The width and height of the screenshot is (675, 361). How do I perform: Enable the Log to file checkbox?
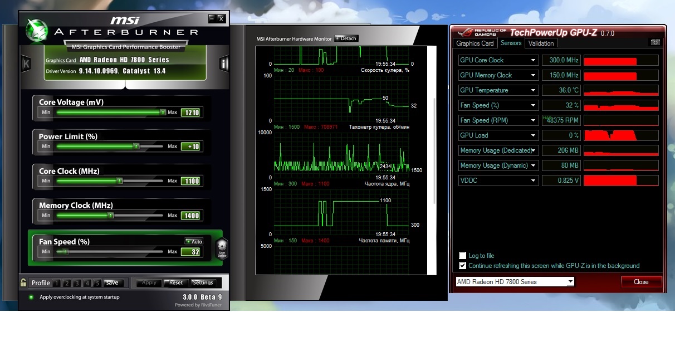[x=462, y=256]
